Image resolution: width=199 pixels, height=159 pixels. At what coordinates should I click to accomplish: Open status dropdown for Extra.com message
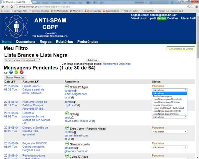point(169,132)
